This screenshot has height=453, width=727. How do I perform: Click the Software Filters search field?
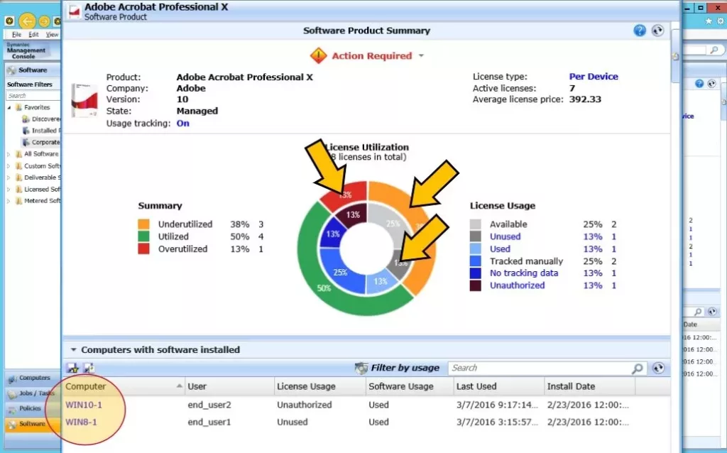click(x=33, y=96)
